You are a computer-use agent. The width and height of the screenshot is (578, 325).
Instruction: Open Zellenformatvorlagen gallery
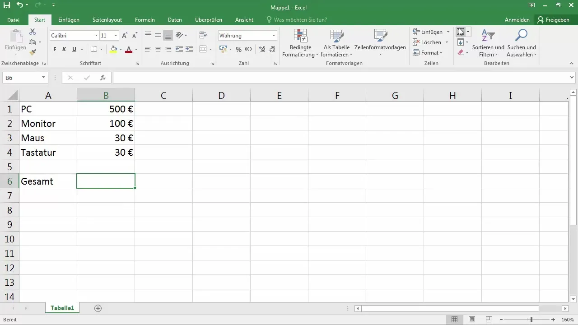tap(380, 43)
